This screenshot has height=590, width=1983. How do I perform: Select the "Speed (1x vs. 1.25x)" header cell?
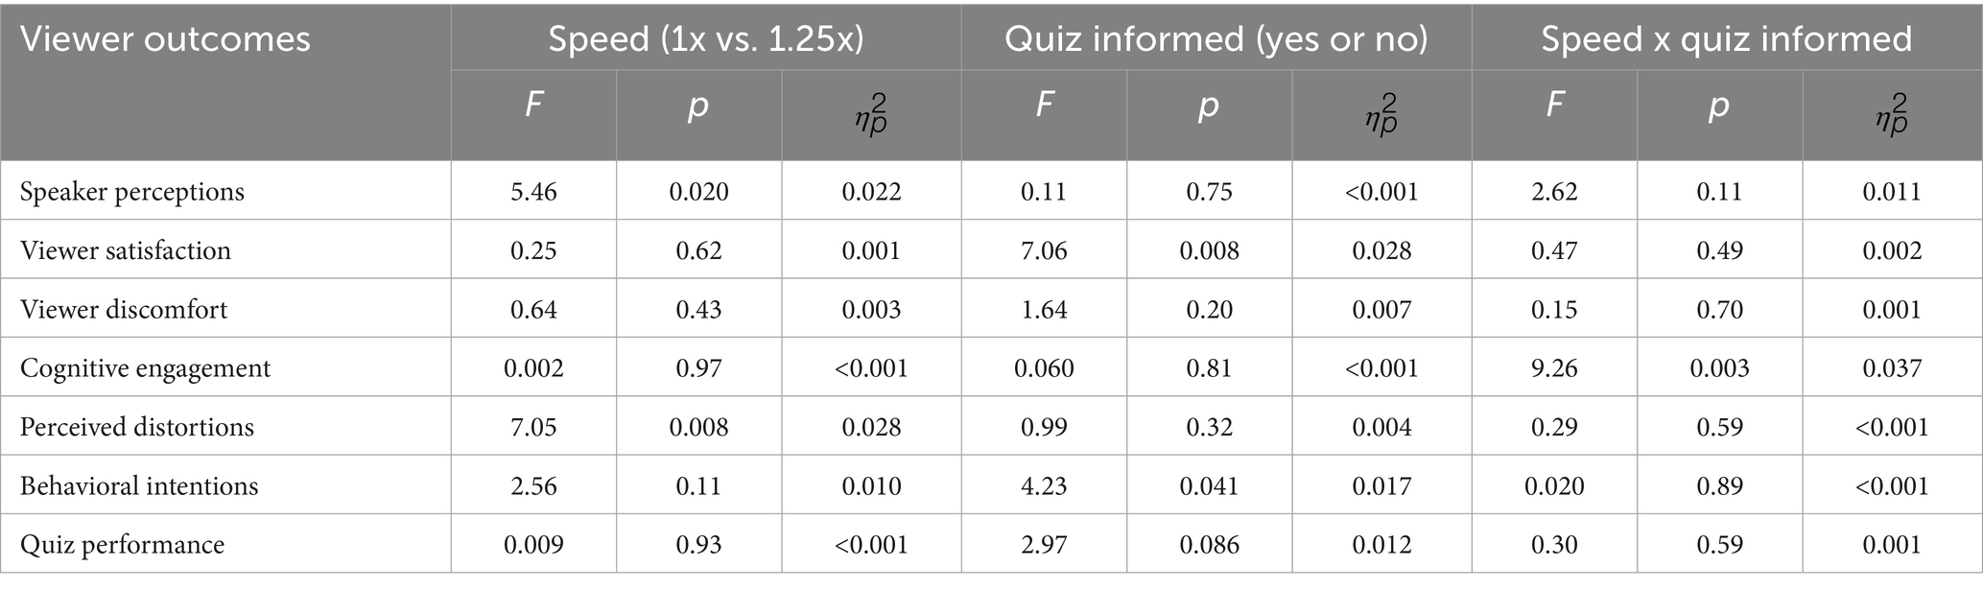coord(706,39)
